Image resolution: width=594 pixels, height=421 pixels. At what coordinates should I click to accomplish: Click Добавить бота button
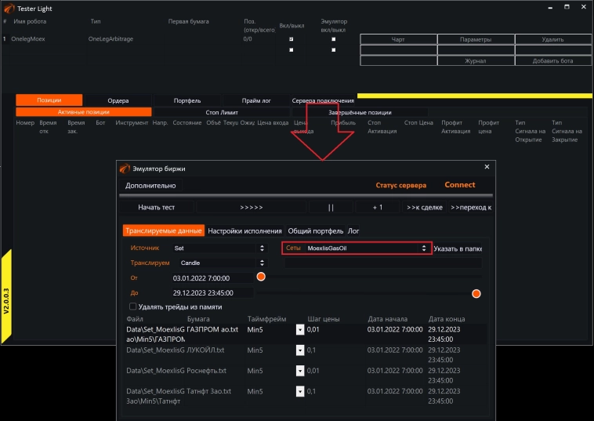pos(552,60)
